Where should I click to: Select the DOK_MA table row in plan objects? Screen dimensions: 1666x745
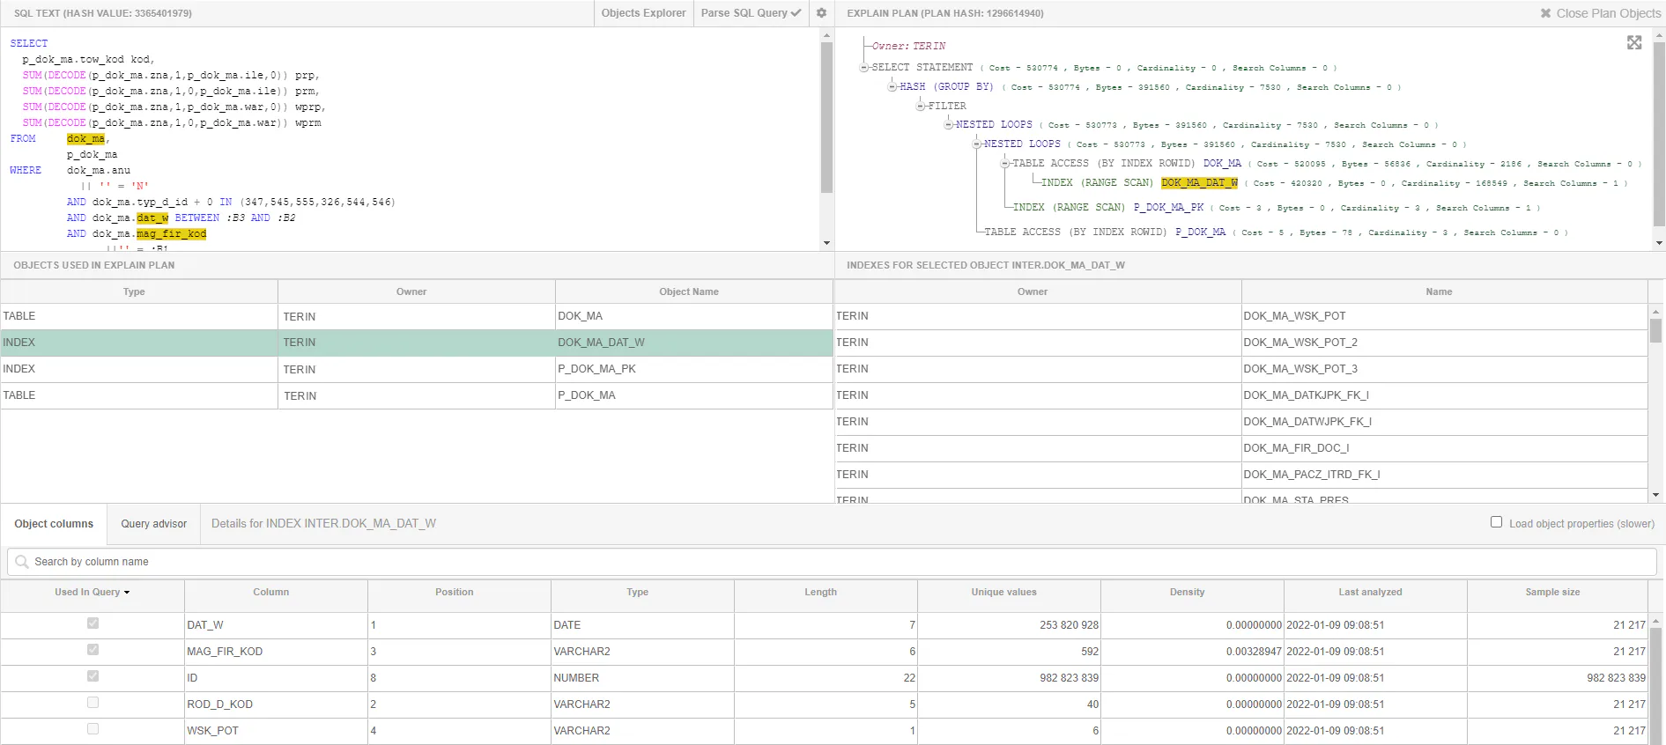pos(416,316)
